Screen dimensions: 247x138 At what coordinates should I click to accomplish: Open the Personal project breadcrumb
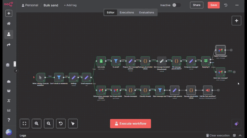(x=30, y=5)
